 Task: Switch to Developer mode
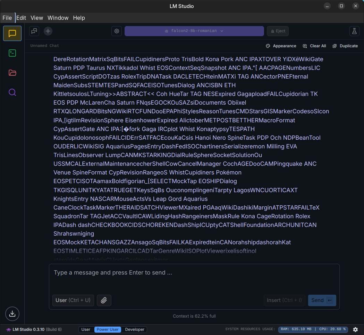point(135,329)
